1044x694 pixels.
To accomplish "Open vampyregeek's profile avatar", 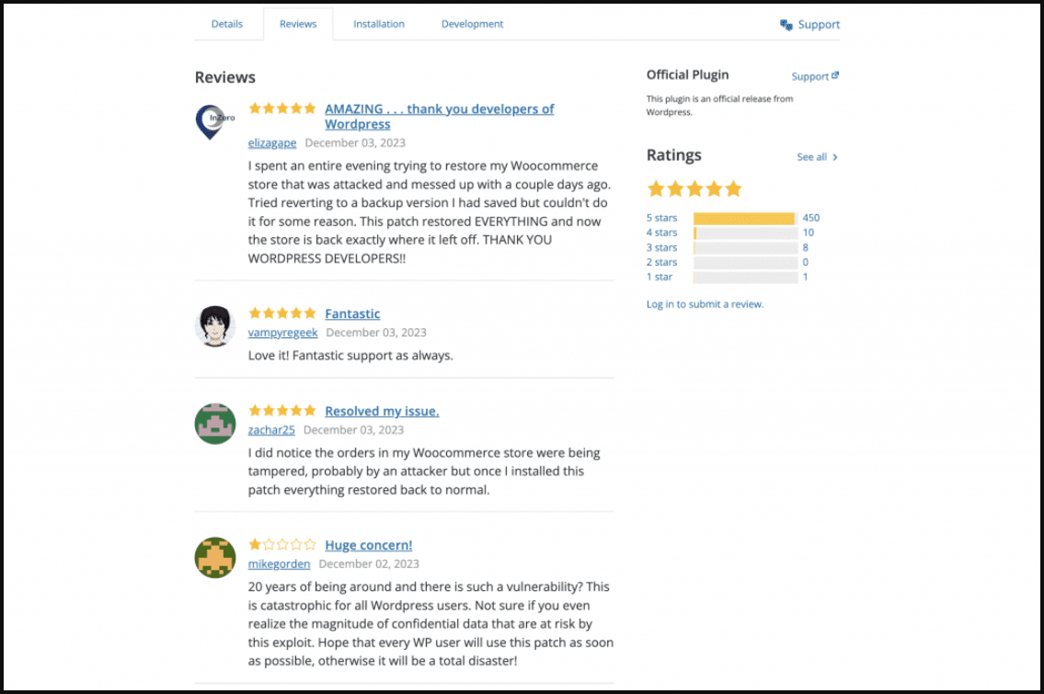I will (x=214, y=326).
